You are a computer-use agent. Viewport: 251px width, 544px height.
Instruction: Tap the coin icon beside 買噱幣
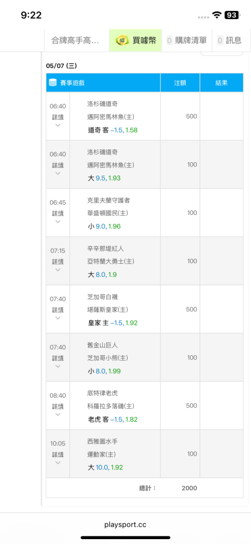(x=122, y=40)
